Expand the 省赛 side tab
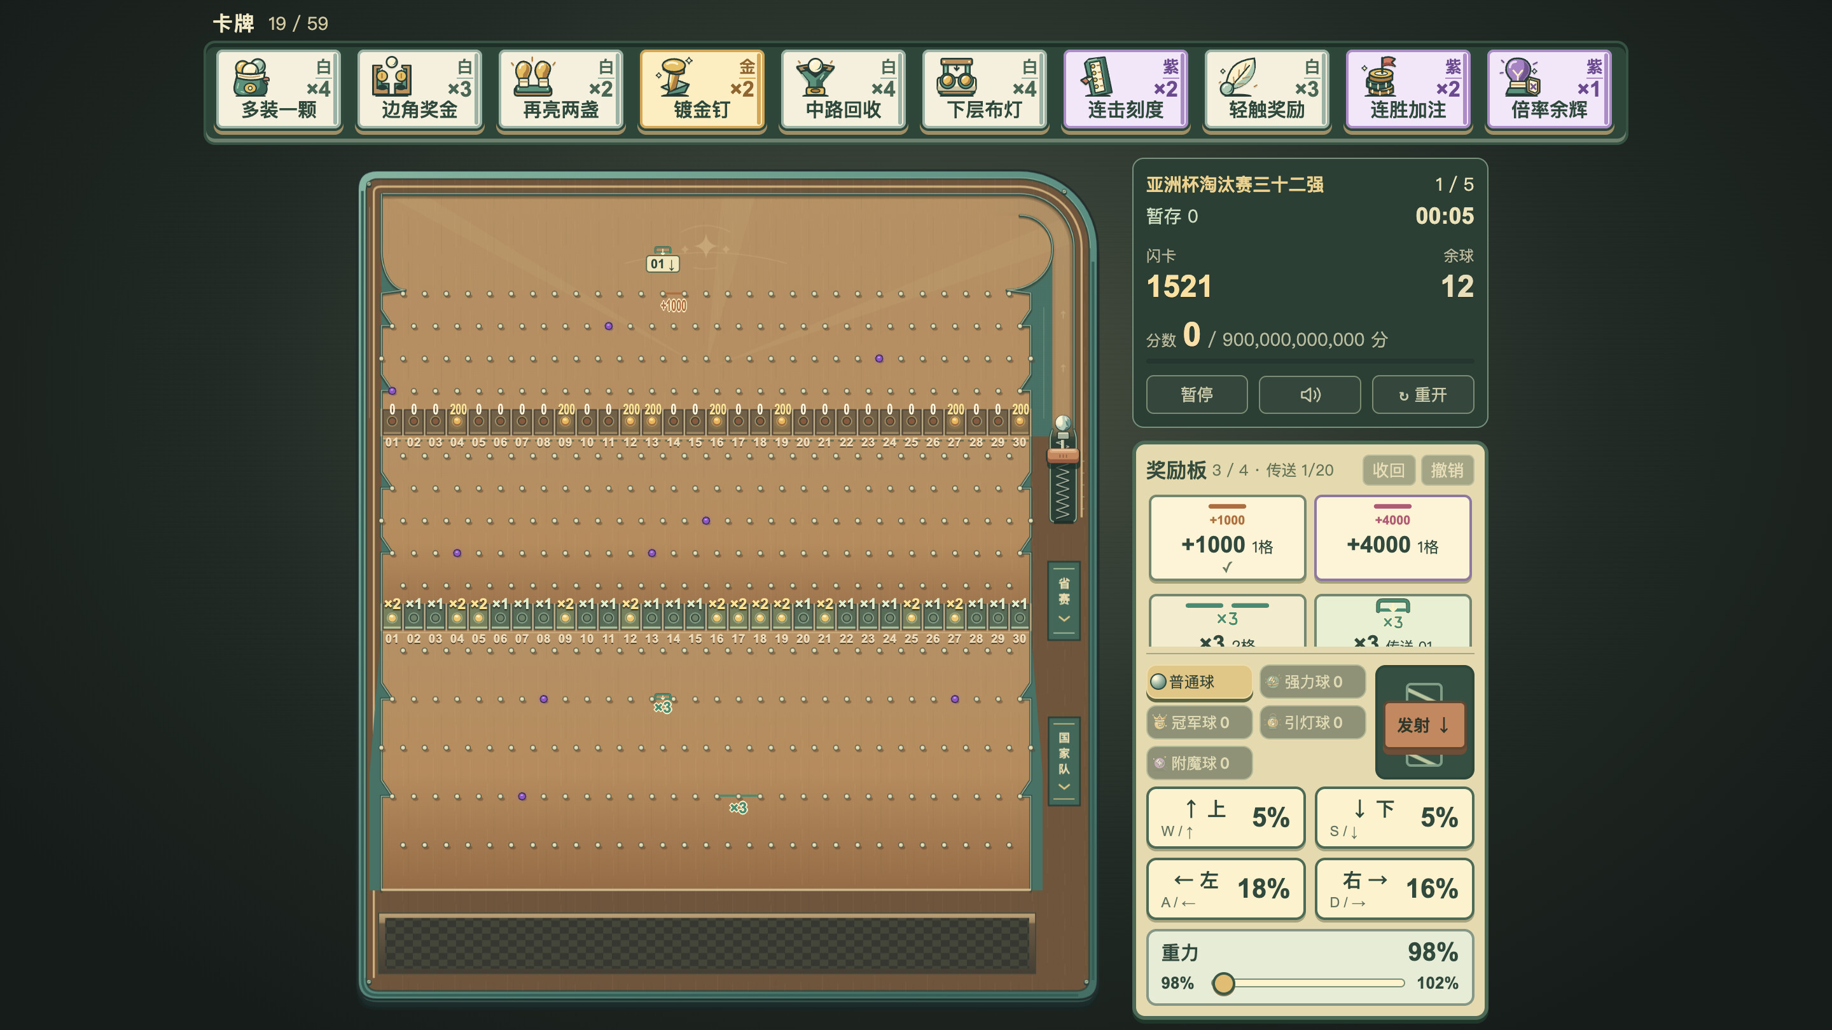1832x1030 pixels. click(1064, 601)
